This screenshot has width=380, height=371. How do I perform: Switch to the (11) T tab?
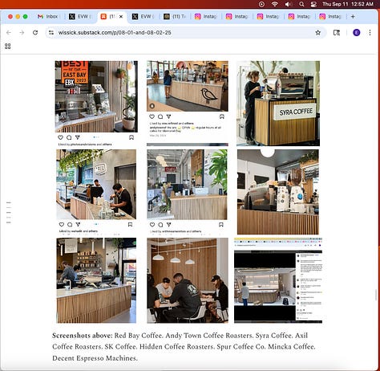click(175, 17)
